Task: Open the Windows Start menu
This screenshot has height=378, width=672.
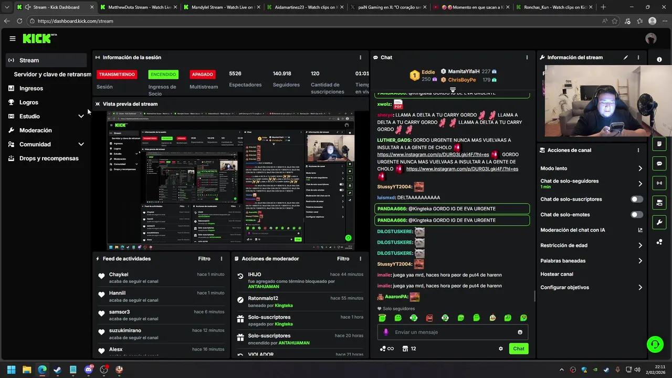Action: (11, 370)
